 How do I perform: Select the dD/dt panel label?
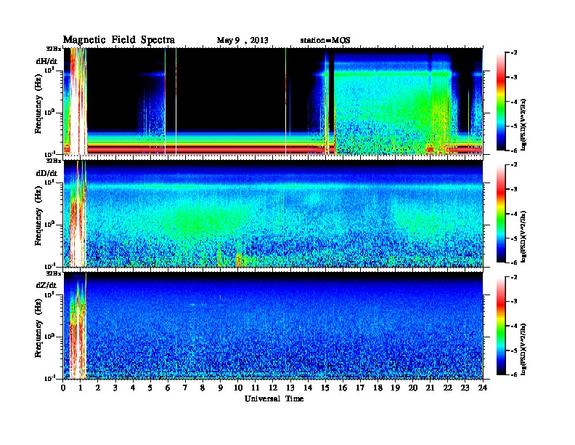pos(46,173)
